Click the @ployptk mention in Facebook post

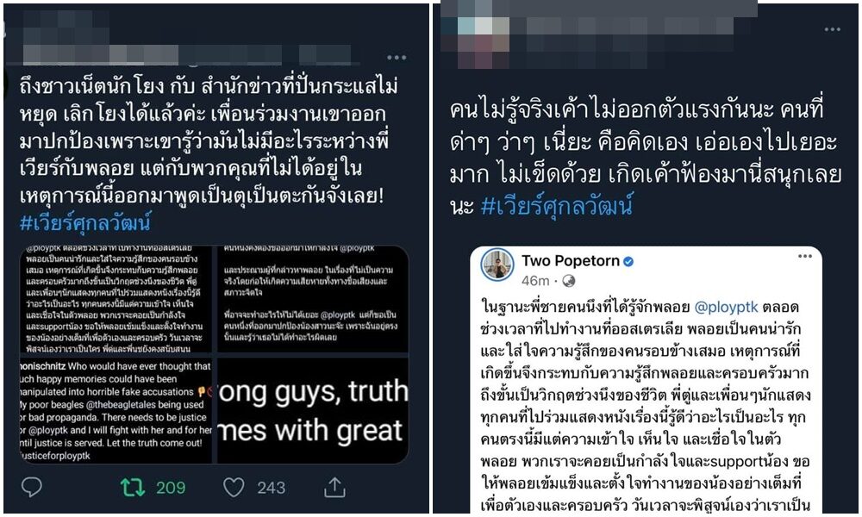pos(726,307)
